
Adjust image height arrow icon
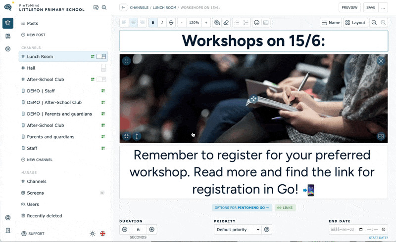point(137,136)
